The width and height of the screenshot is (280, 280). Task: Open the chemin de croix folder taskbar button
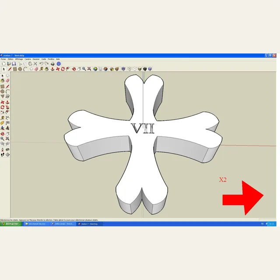(36, 224)
